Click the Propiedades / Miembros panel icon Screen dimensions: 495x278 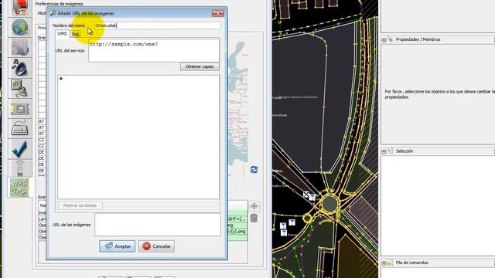(x=391, y=39)
